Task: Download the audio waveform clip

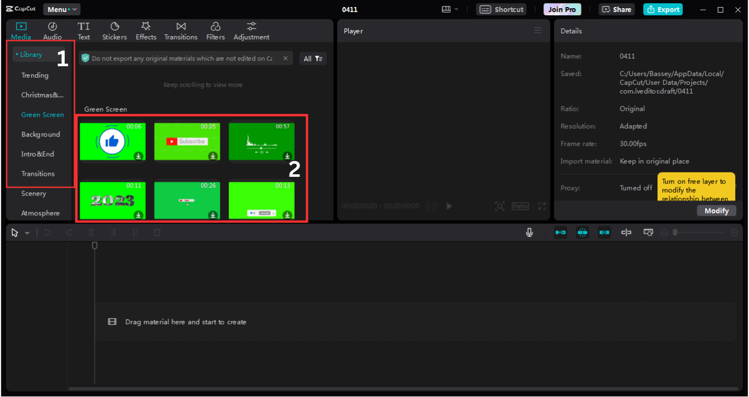Action: (x=287, y=156)
